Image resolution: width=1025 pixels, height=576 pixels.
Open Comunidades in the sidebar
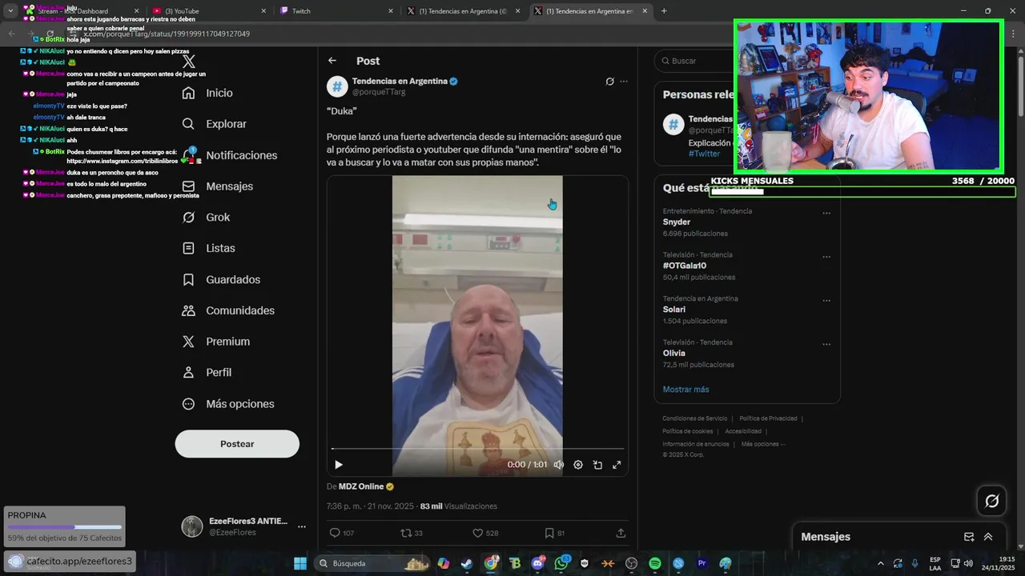point(228,310)
